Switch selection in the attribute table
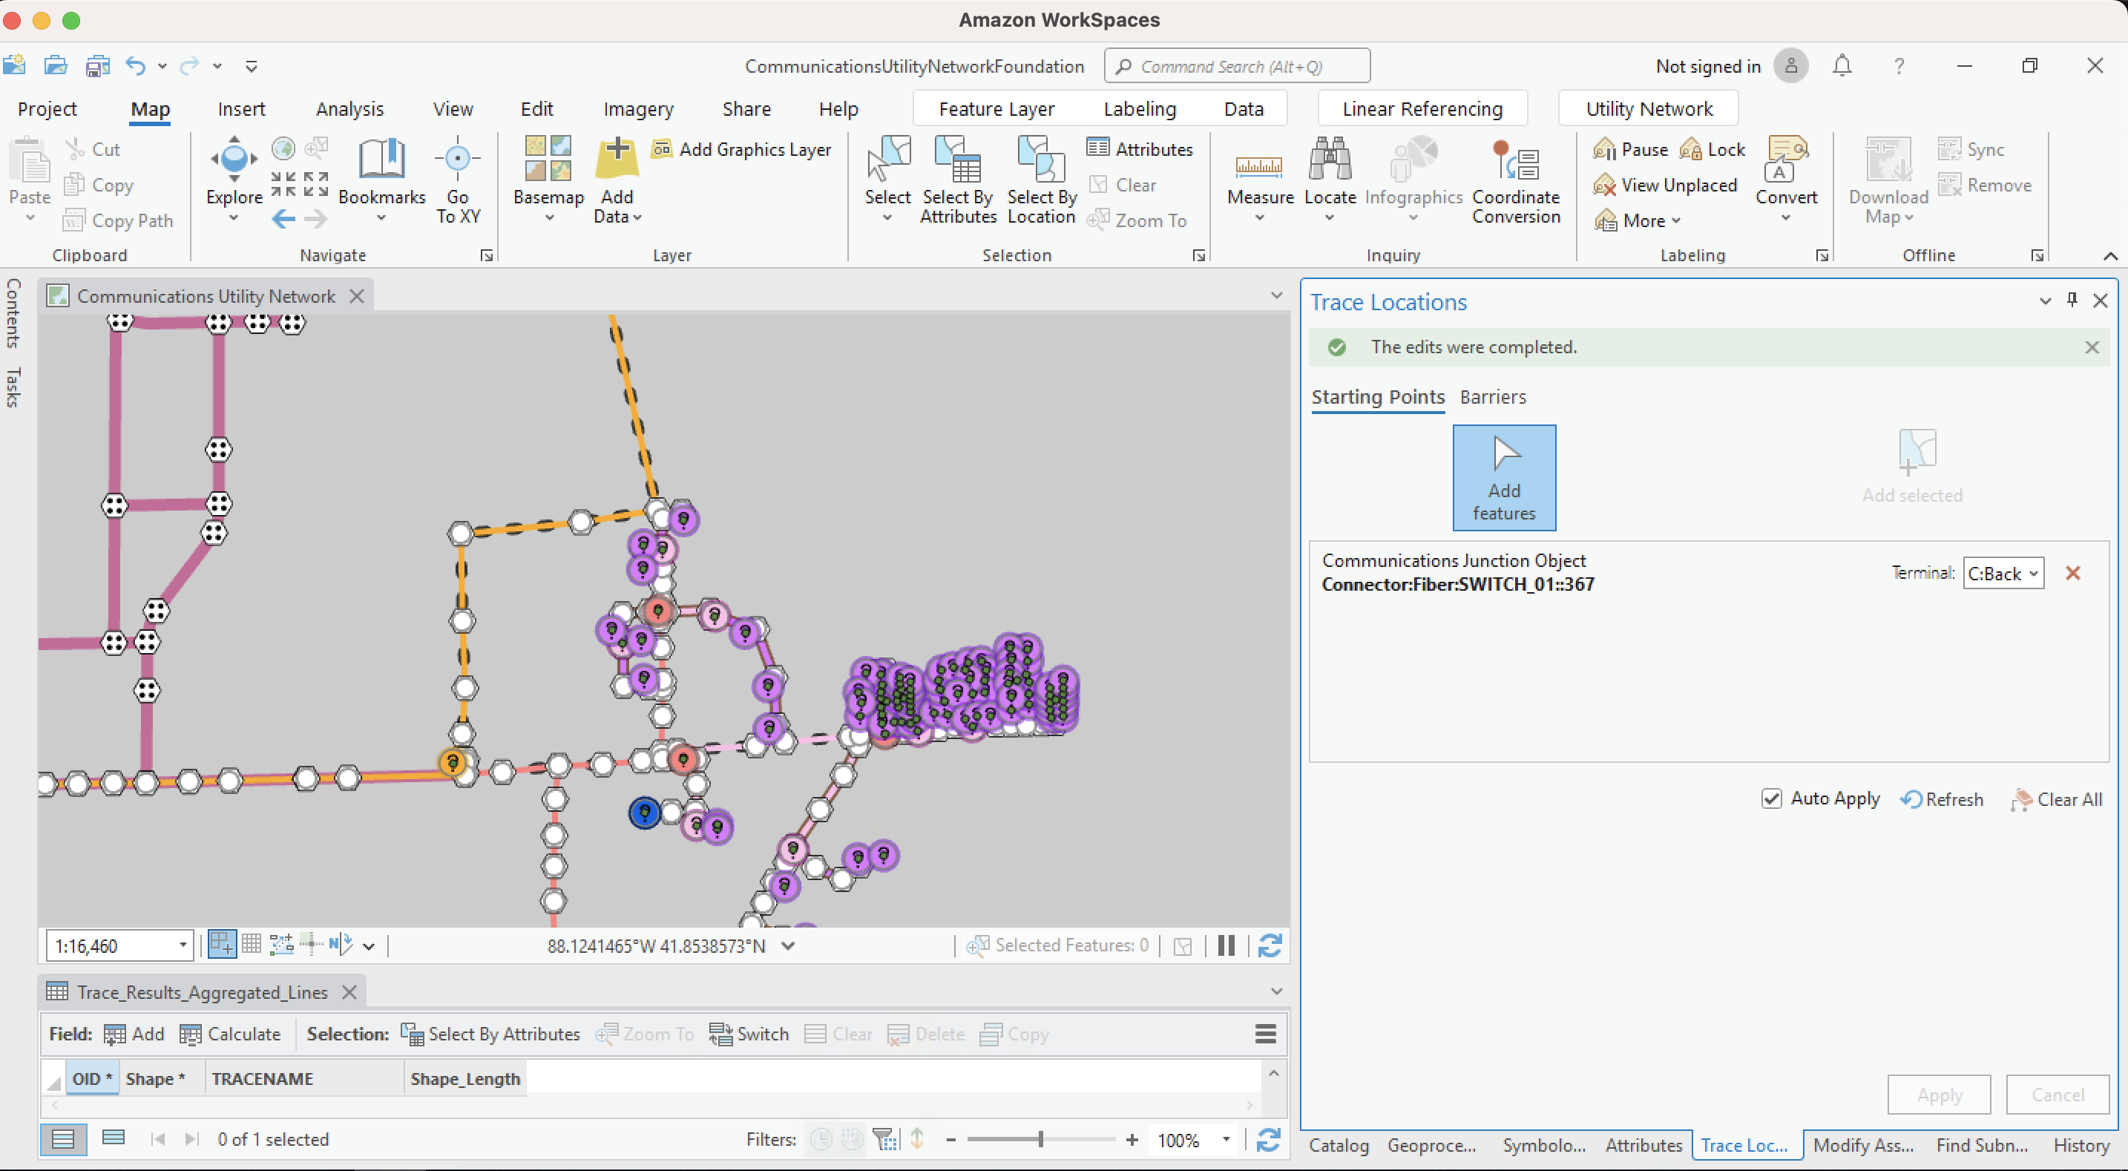The height and width of the screenshot is (1171, 2128). (749, 1034)
